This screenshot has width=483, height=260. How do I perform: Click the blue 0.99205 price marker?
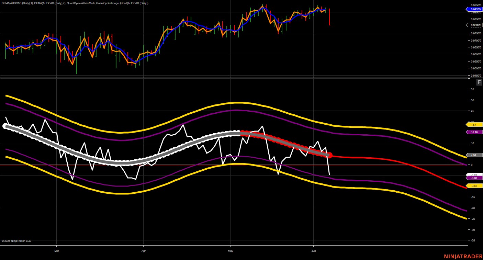pyautogui.click(x=474, y=9)
